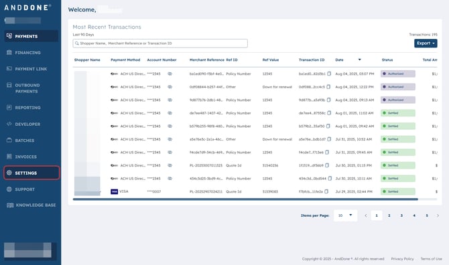The width and height of the screenshot is (449, 265).
Task: Open the Export dropdown button
Action: click(426, 43)
